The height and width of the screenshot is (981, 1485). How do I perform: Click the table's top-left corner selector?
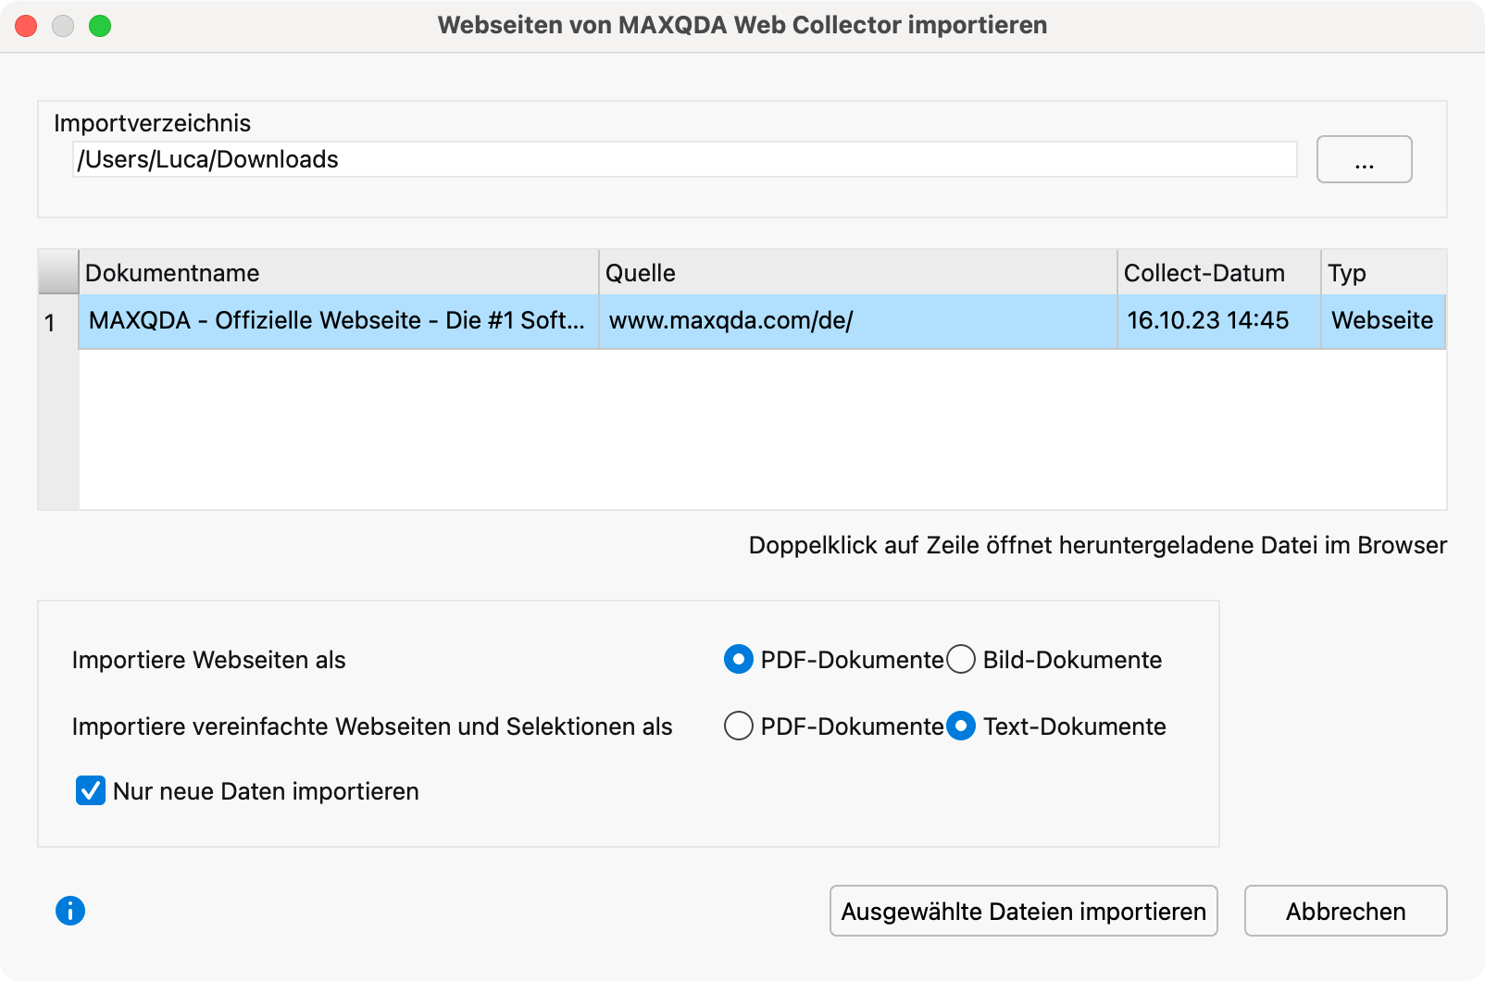coord(58,273)
